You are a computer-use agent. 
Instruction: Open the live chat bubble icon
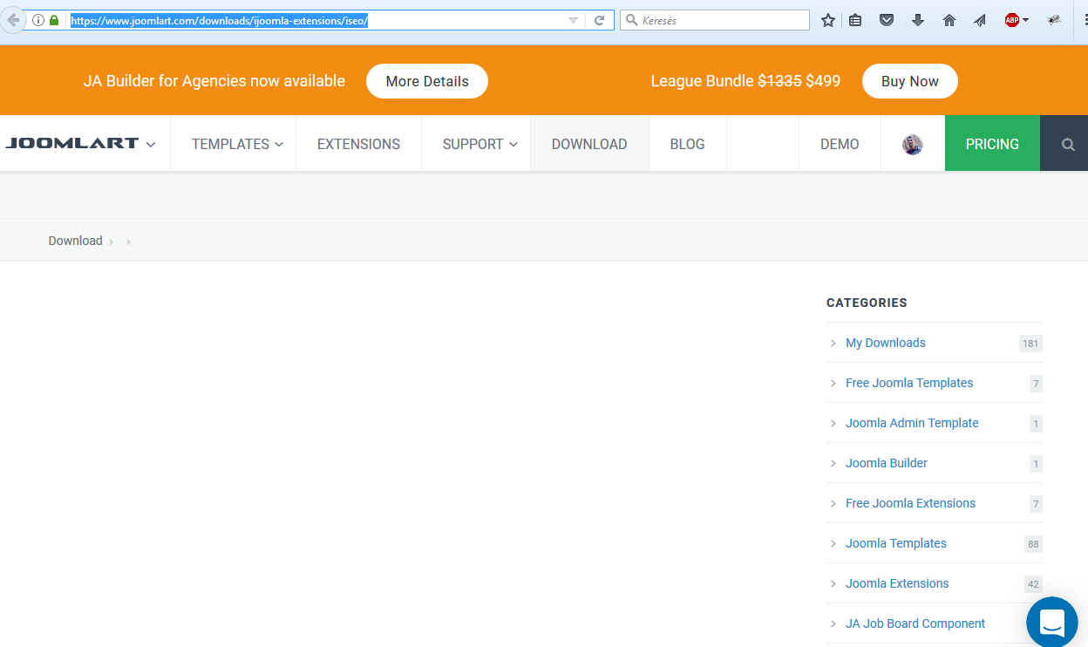(1052, 623)
